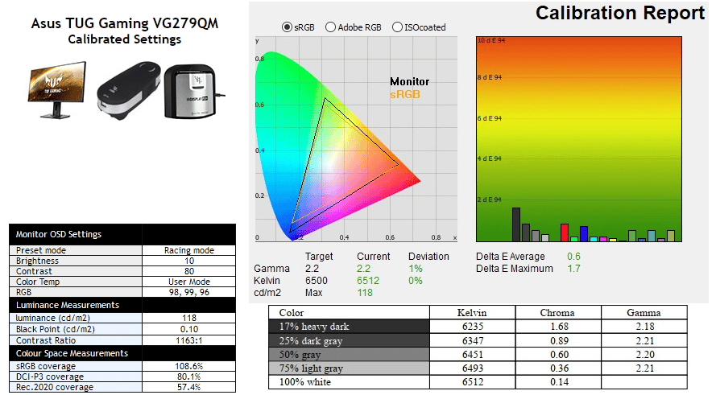Click the Delta E Maximum value 1.7
The image size is (716, 395).
click(x=573, y=268)
